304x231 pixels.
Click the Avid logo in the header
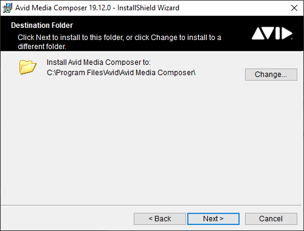point(272,33)
